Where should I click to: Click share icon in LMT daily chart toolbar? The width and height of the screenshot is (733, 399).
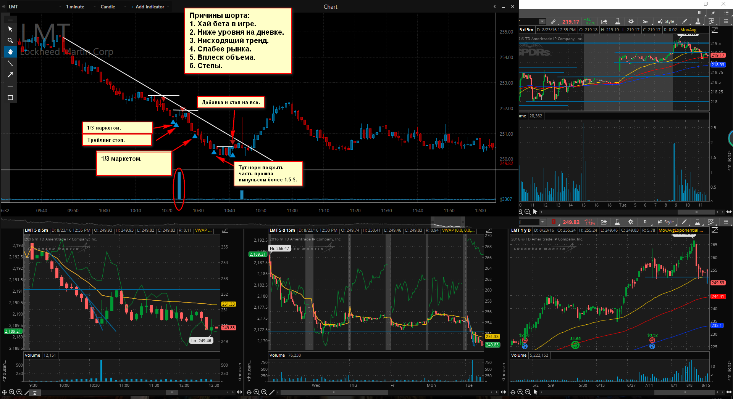[604, 222]
